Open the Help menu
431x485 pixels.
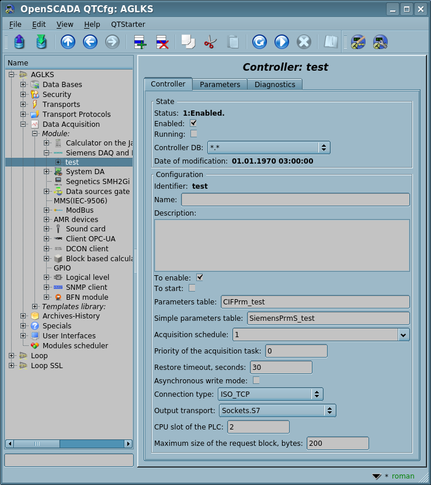pos(92,25)
